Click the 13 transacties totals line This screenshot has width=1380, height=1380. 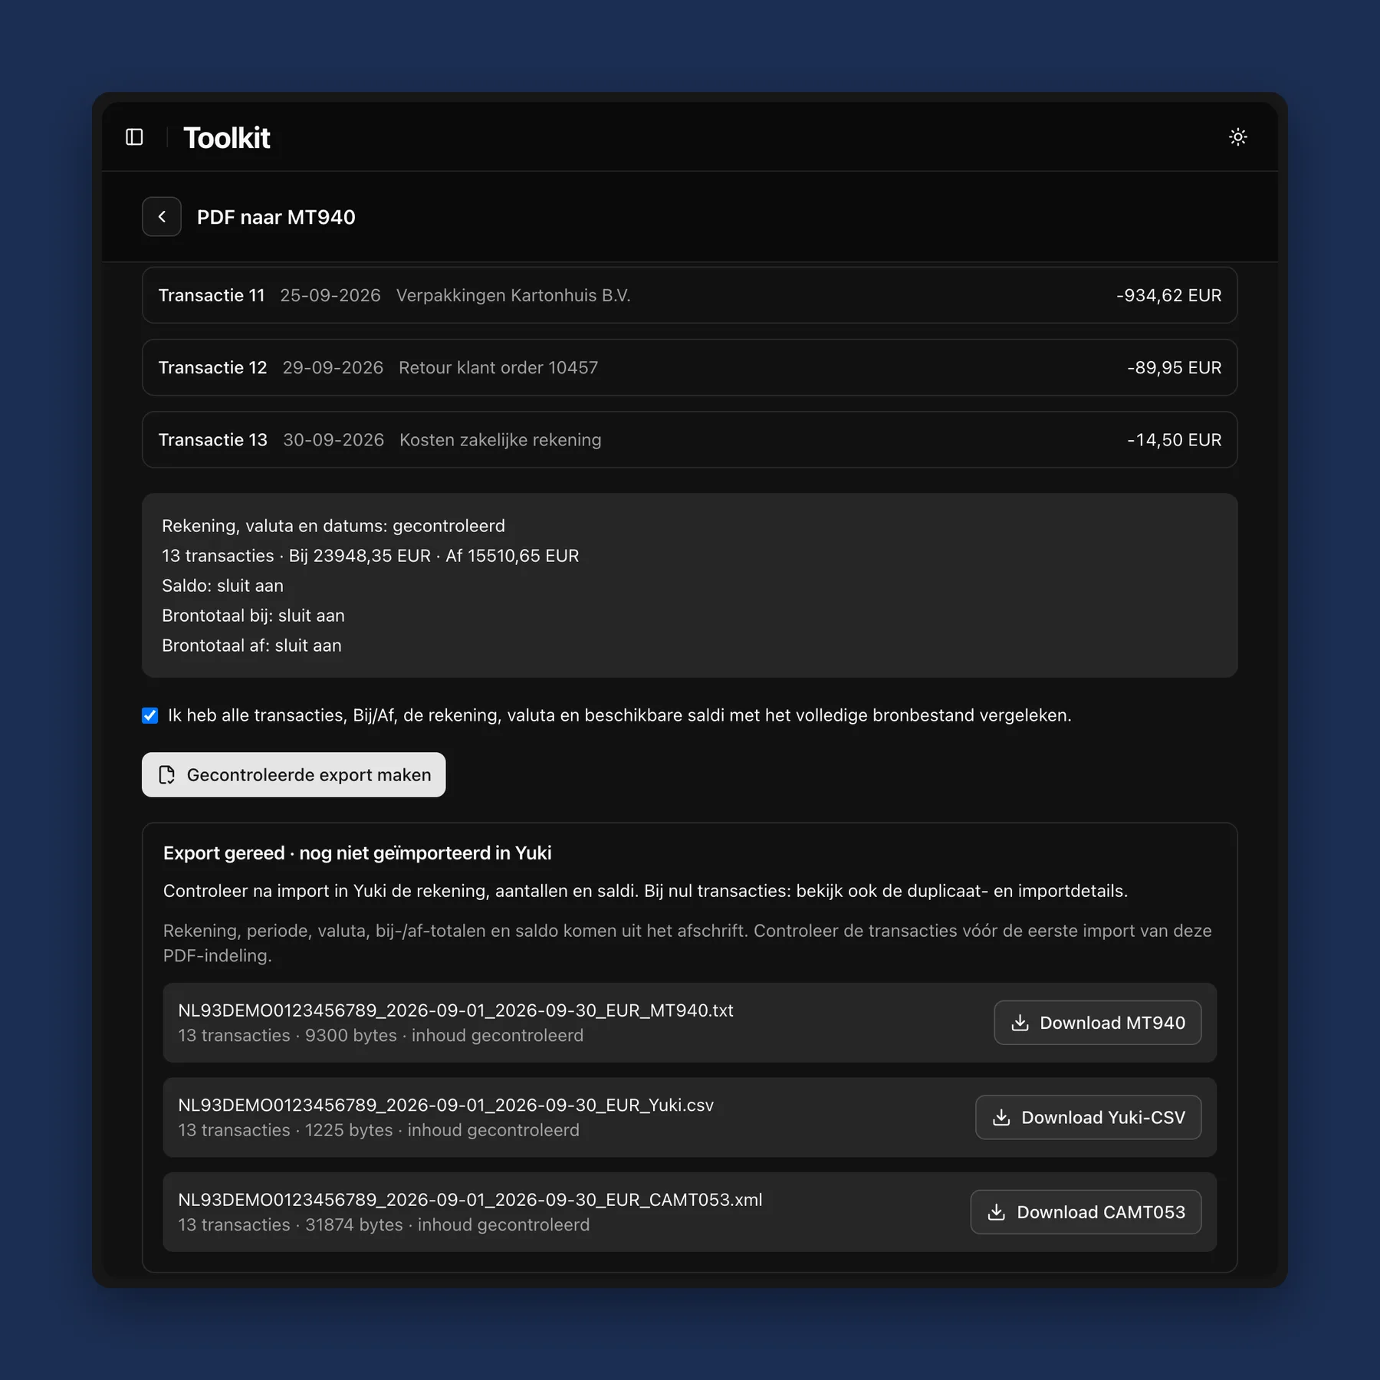coord(370,556)
